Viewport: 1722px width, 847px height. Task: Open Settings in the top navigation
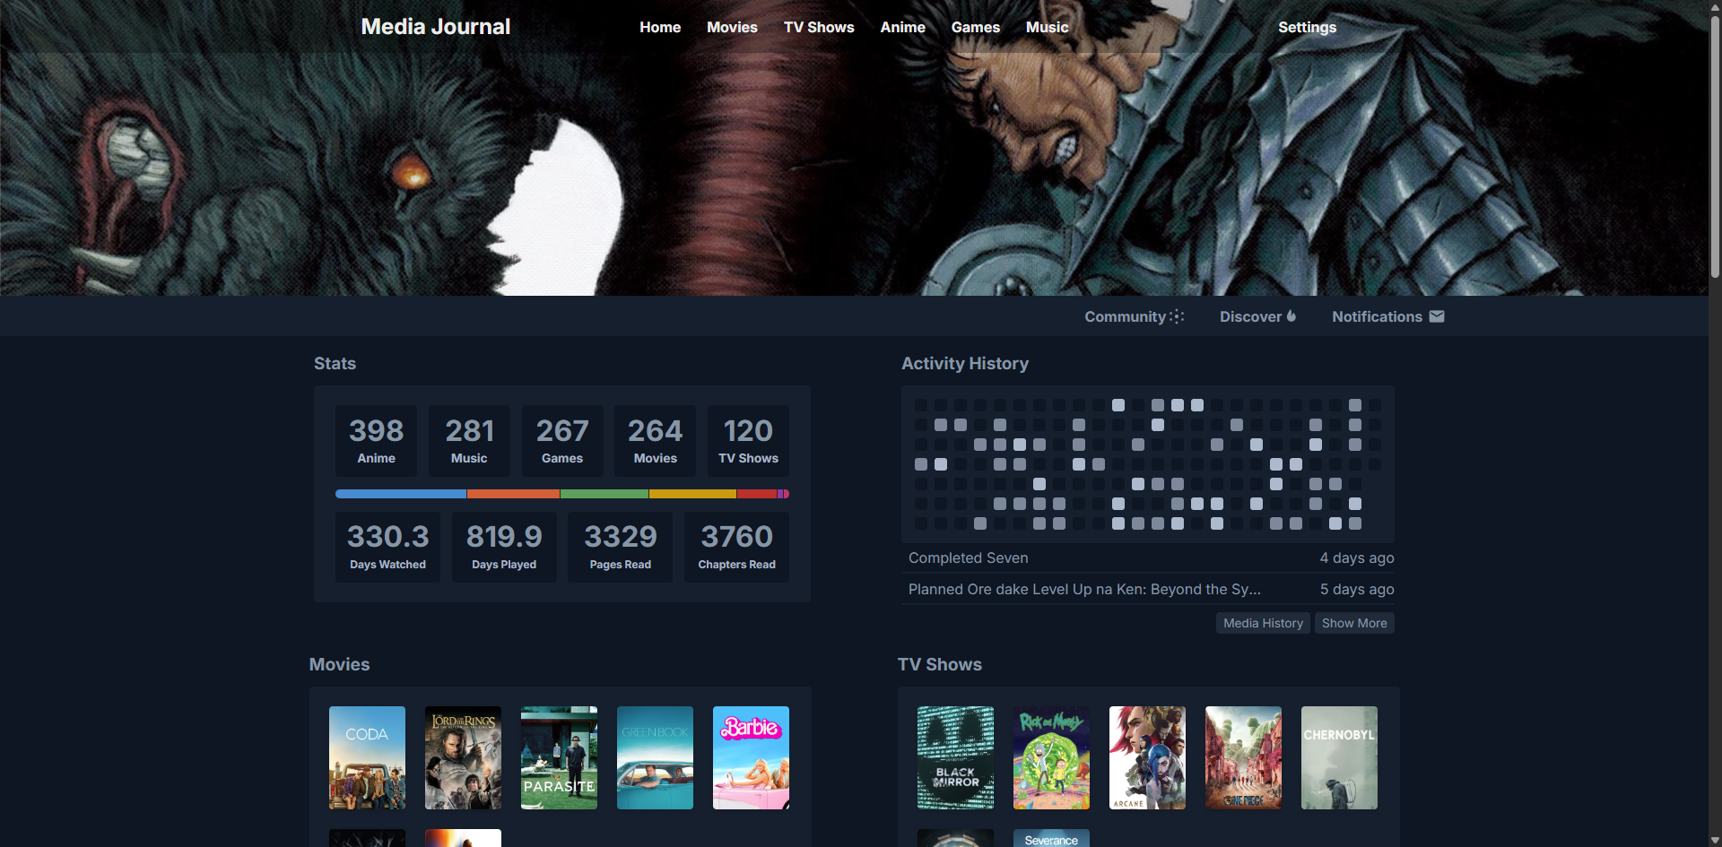click(x=1307, y=27)
